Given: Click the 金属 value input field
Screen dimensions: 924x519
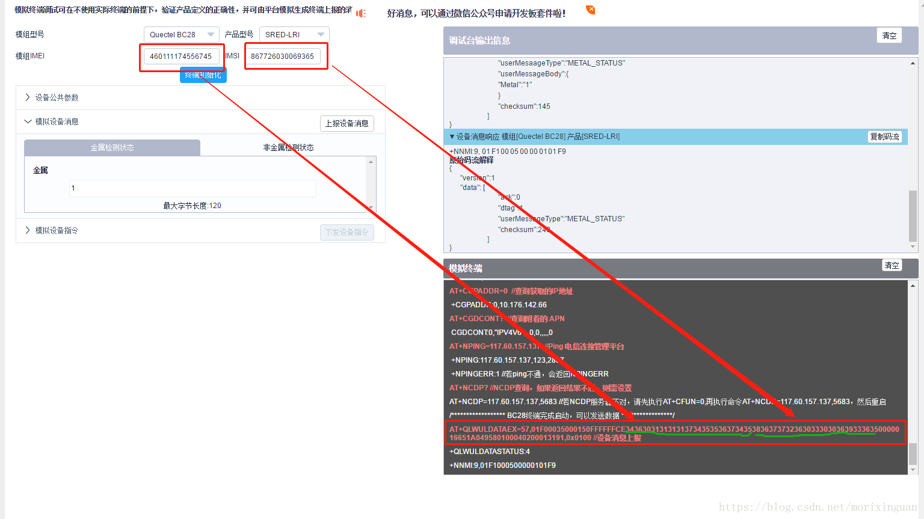Looking at the screenshot, I should click(x=192, y=188).
